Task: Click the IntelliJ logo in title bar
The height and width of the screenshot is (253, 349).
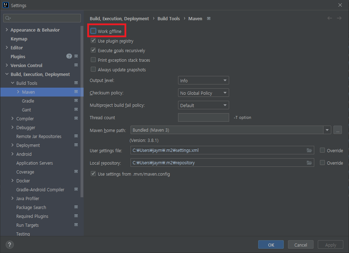Action: coord(6,5)
